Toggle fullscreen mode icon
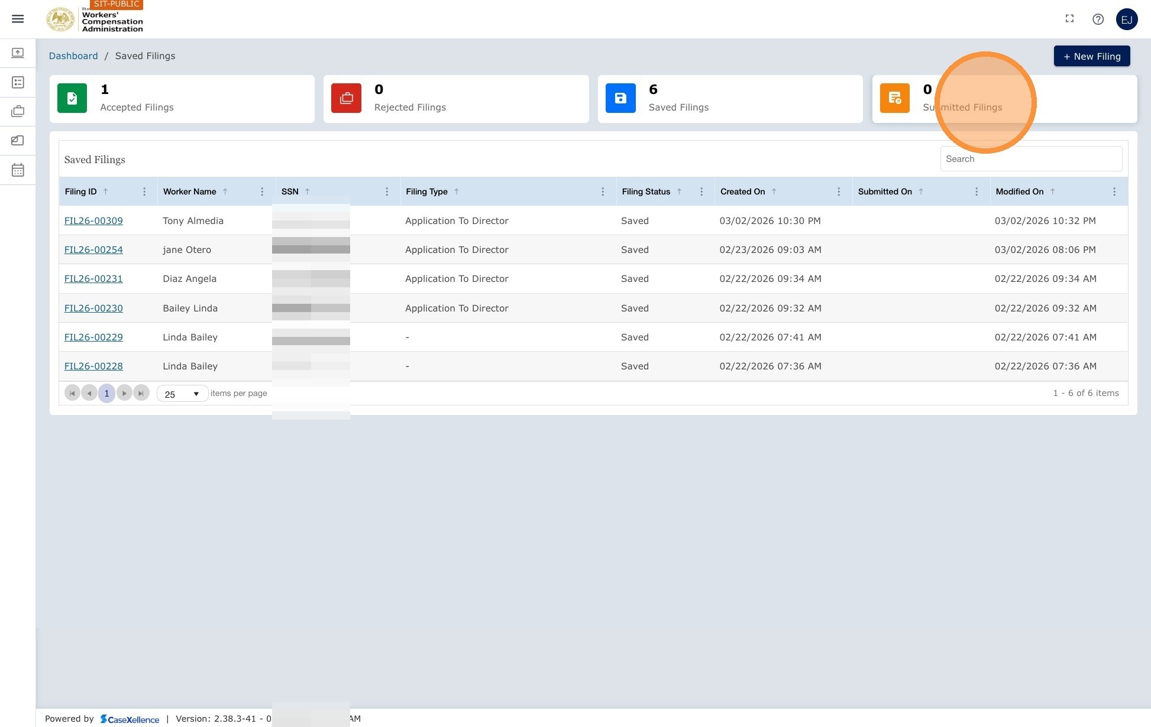Image resolution: width=1151 pixels, height=727 pixels. (1069, 19)
